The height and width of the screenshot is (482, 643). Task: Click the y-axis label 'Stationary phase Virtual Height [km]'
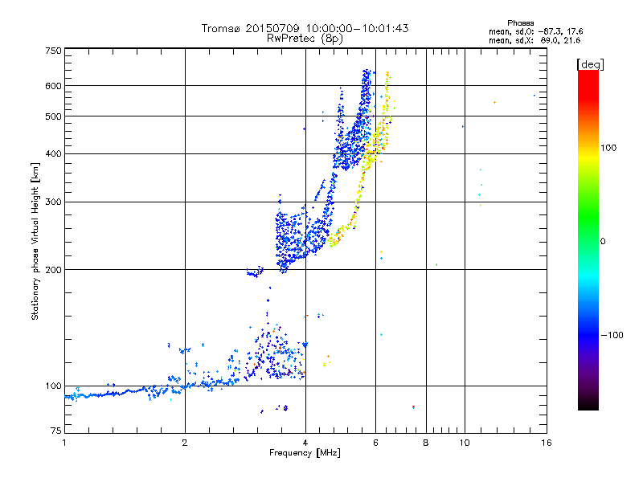(x=35, y=242)
